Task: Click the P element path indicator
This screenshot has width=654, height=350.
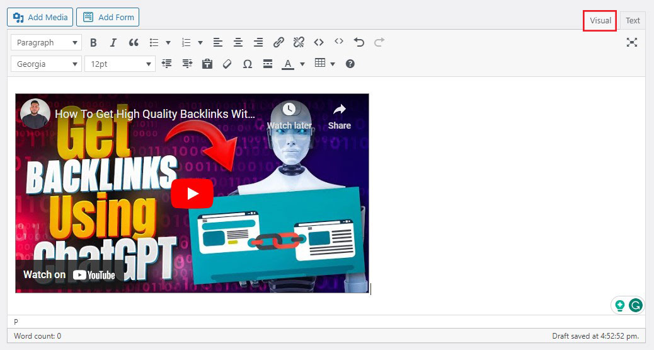Action: coord(16,322)
